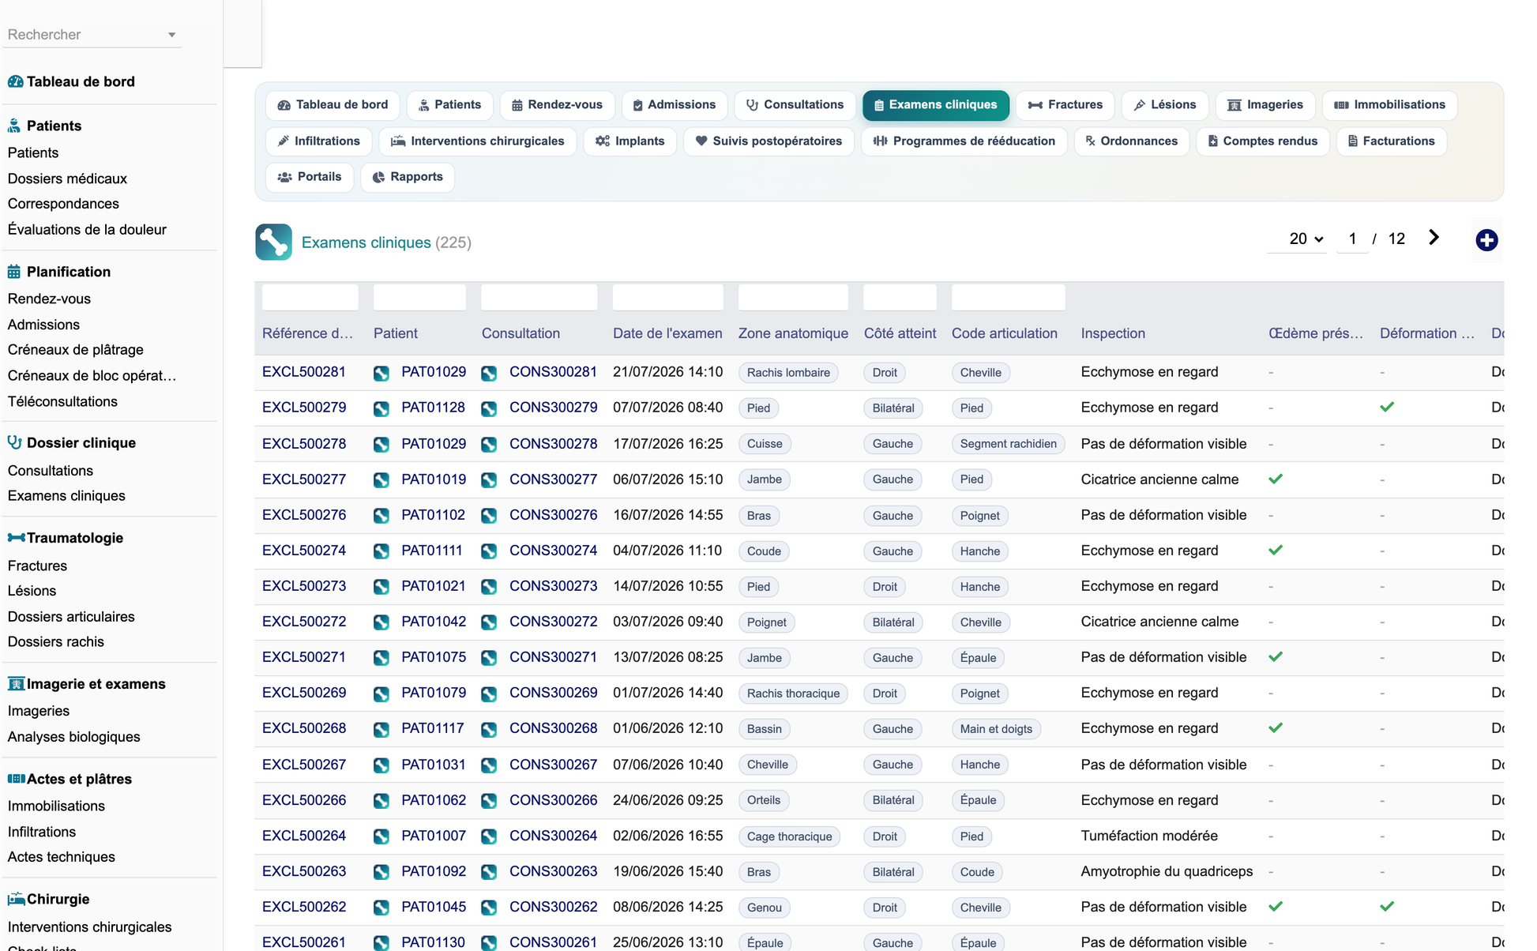Click the Planification calendar icon in sidebar
This screenshot has width=1537, height=951.
click(14, 272)
